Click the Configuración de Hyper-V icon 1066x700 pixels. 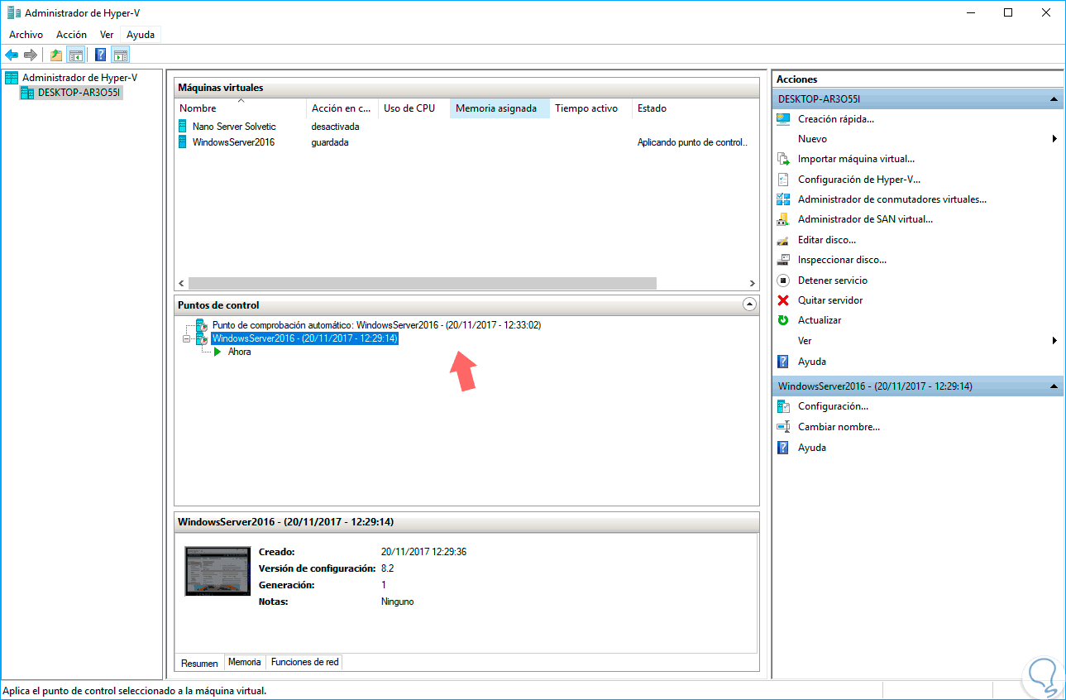(783, 180)
